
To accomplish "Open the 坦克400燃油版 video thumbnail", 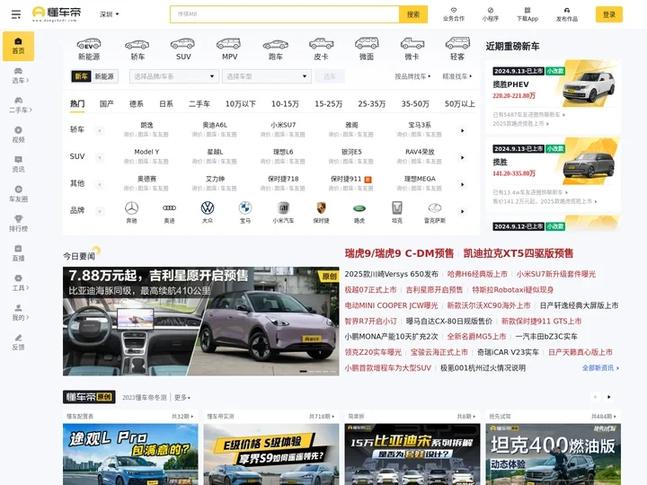I will coord(553,454).
